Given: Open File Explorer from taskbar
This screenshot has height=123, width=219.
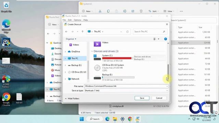Looking at the screenshot, I should [x=115, y=119].
